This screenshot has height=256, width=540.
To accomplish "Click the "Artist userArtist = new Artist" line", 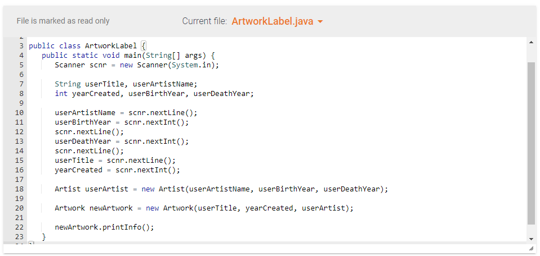I will 221,189.
